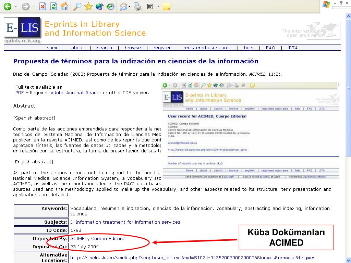351x263 pixels.
Task: Expand the Edit with Word dropdown arrow
Action: (158, 7)
